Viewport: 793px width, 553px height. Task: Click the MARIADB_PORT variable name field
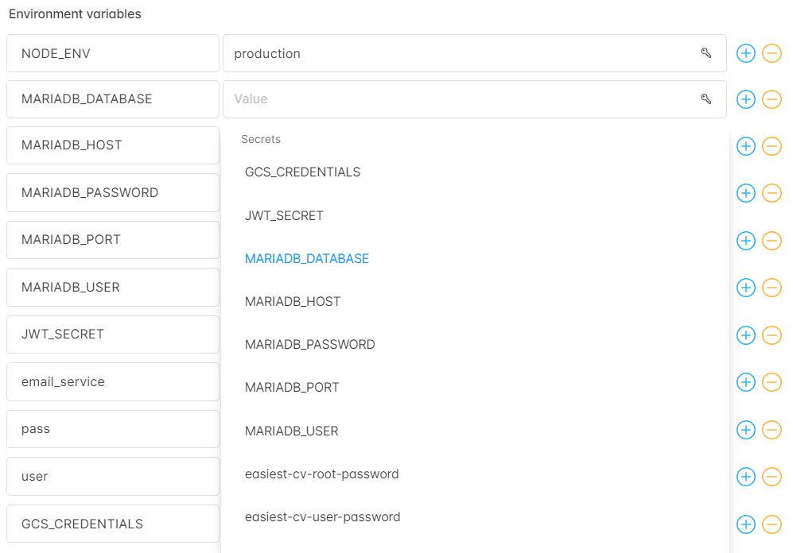(113, 240)
